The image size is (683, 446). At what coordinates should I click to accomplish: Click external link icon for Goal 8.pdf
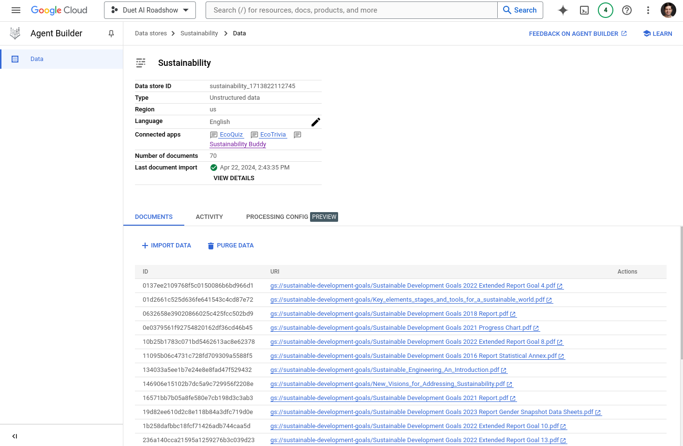560,342
